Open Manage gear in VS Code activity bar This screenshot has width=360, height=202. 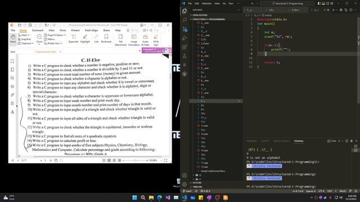(x=184, y=184)
